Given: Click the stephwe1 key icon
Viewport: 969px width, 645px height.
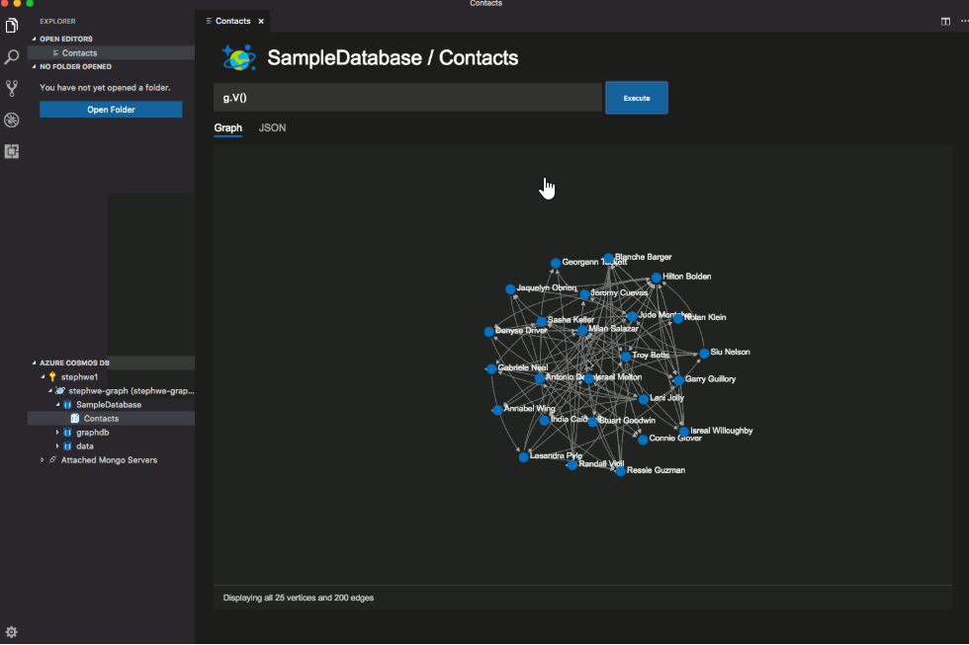Looking at the screenshot, I should 52,376.
